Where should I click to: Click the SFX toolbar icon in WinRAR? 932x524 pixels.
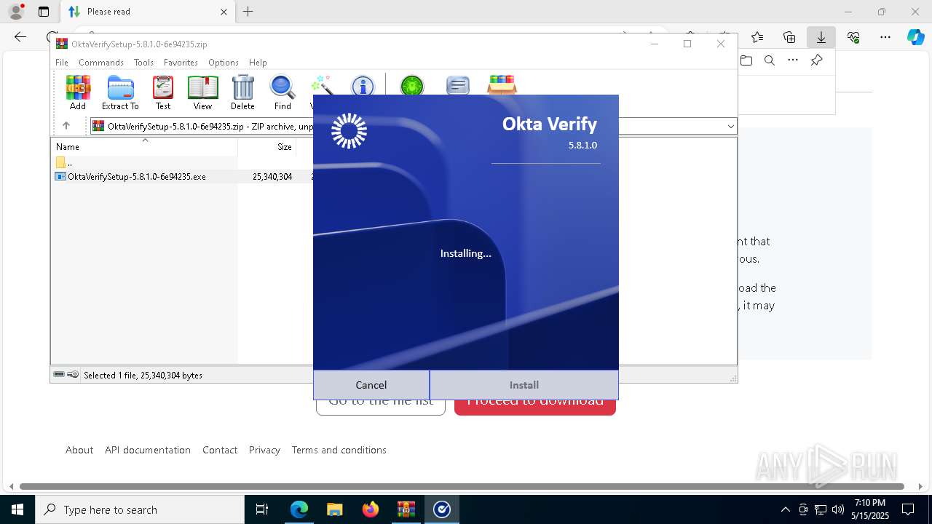(x=502, y=85)
